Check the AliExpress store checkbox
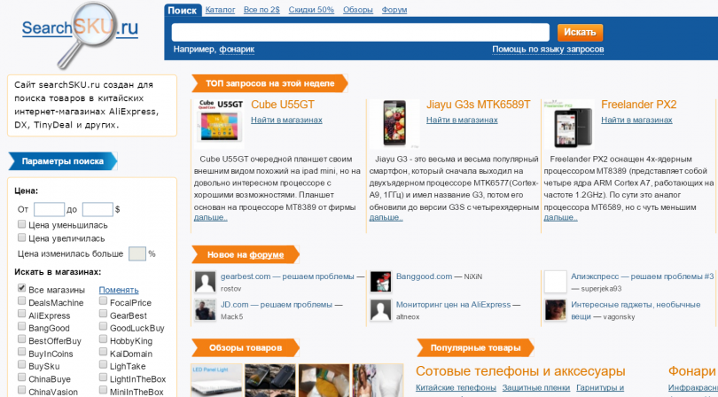This screenshot has height=397, width=718. [x=22, y=315]
